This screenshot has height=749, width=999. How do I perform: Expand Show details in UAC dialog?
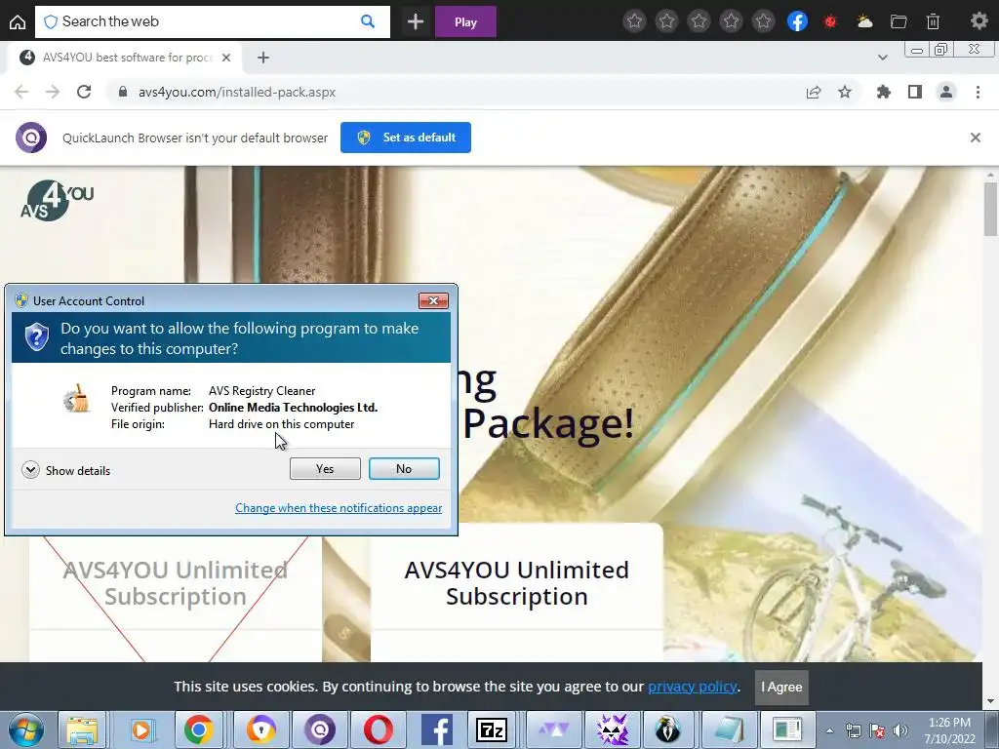(x=65, y=471)
